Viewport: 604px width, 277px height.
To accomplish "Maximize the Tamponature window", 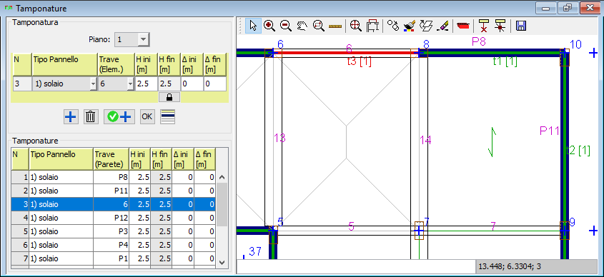I will coord(568,8).
